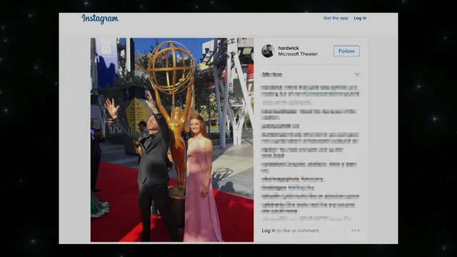Click Log in beside 'to like or comment'
Viewport: 457px width, 257px height.
pos(268,231)
